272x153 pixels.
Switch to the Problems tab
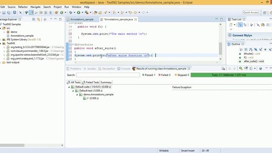[x=74, y=69]
